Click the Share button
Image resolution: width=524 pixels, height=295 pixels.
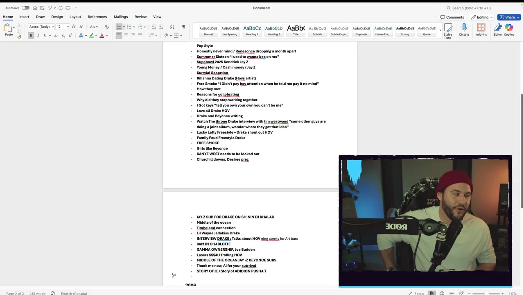(x=509, y=17)
